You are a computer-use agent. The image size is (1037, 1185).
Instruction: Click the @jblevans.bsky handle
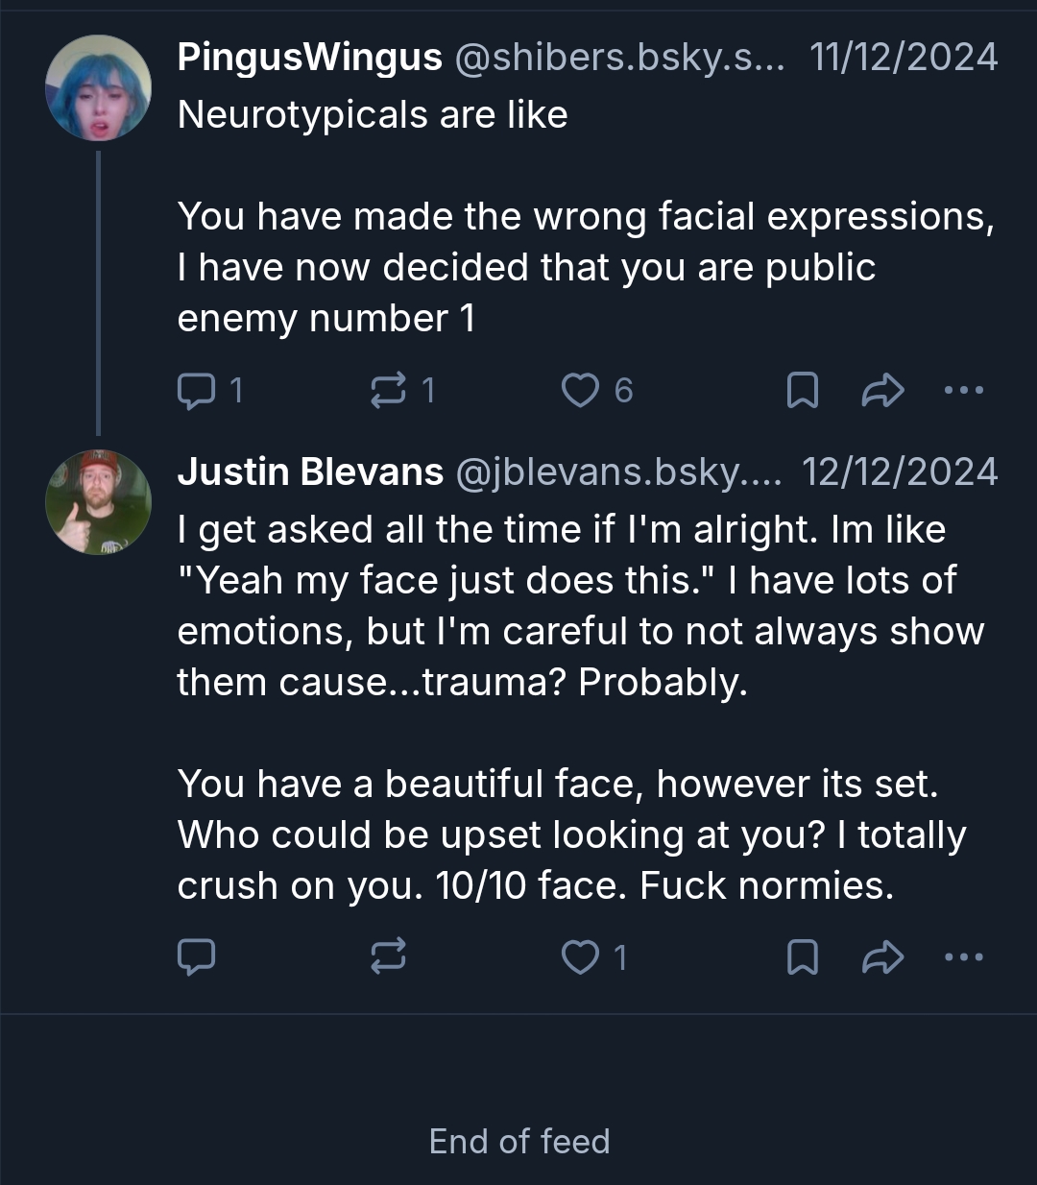[x=618, y=472]
